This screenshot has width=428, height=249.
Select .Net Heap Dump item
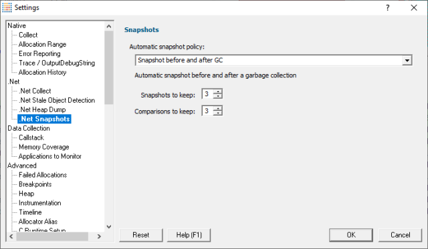click(x=42, y=109)
